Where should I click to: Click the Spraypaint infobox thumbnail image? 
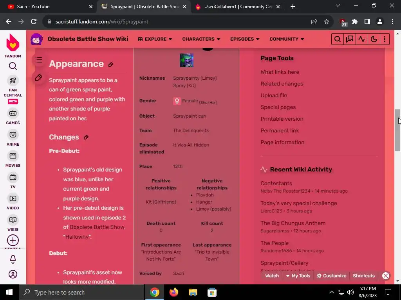click(186, 60)
